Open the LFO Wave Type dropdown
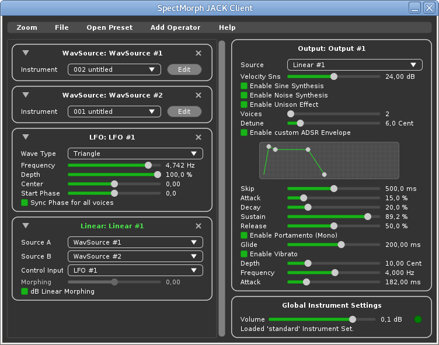Screen dimensions: 439x345 [135, 154]
